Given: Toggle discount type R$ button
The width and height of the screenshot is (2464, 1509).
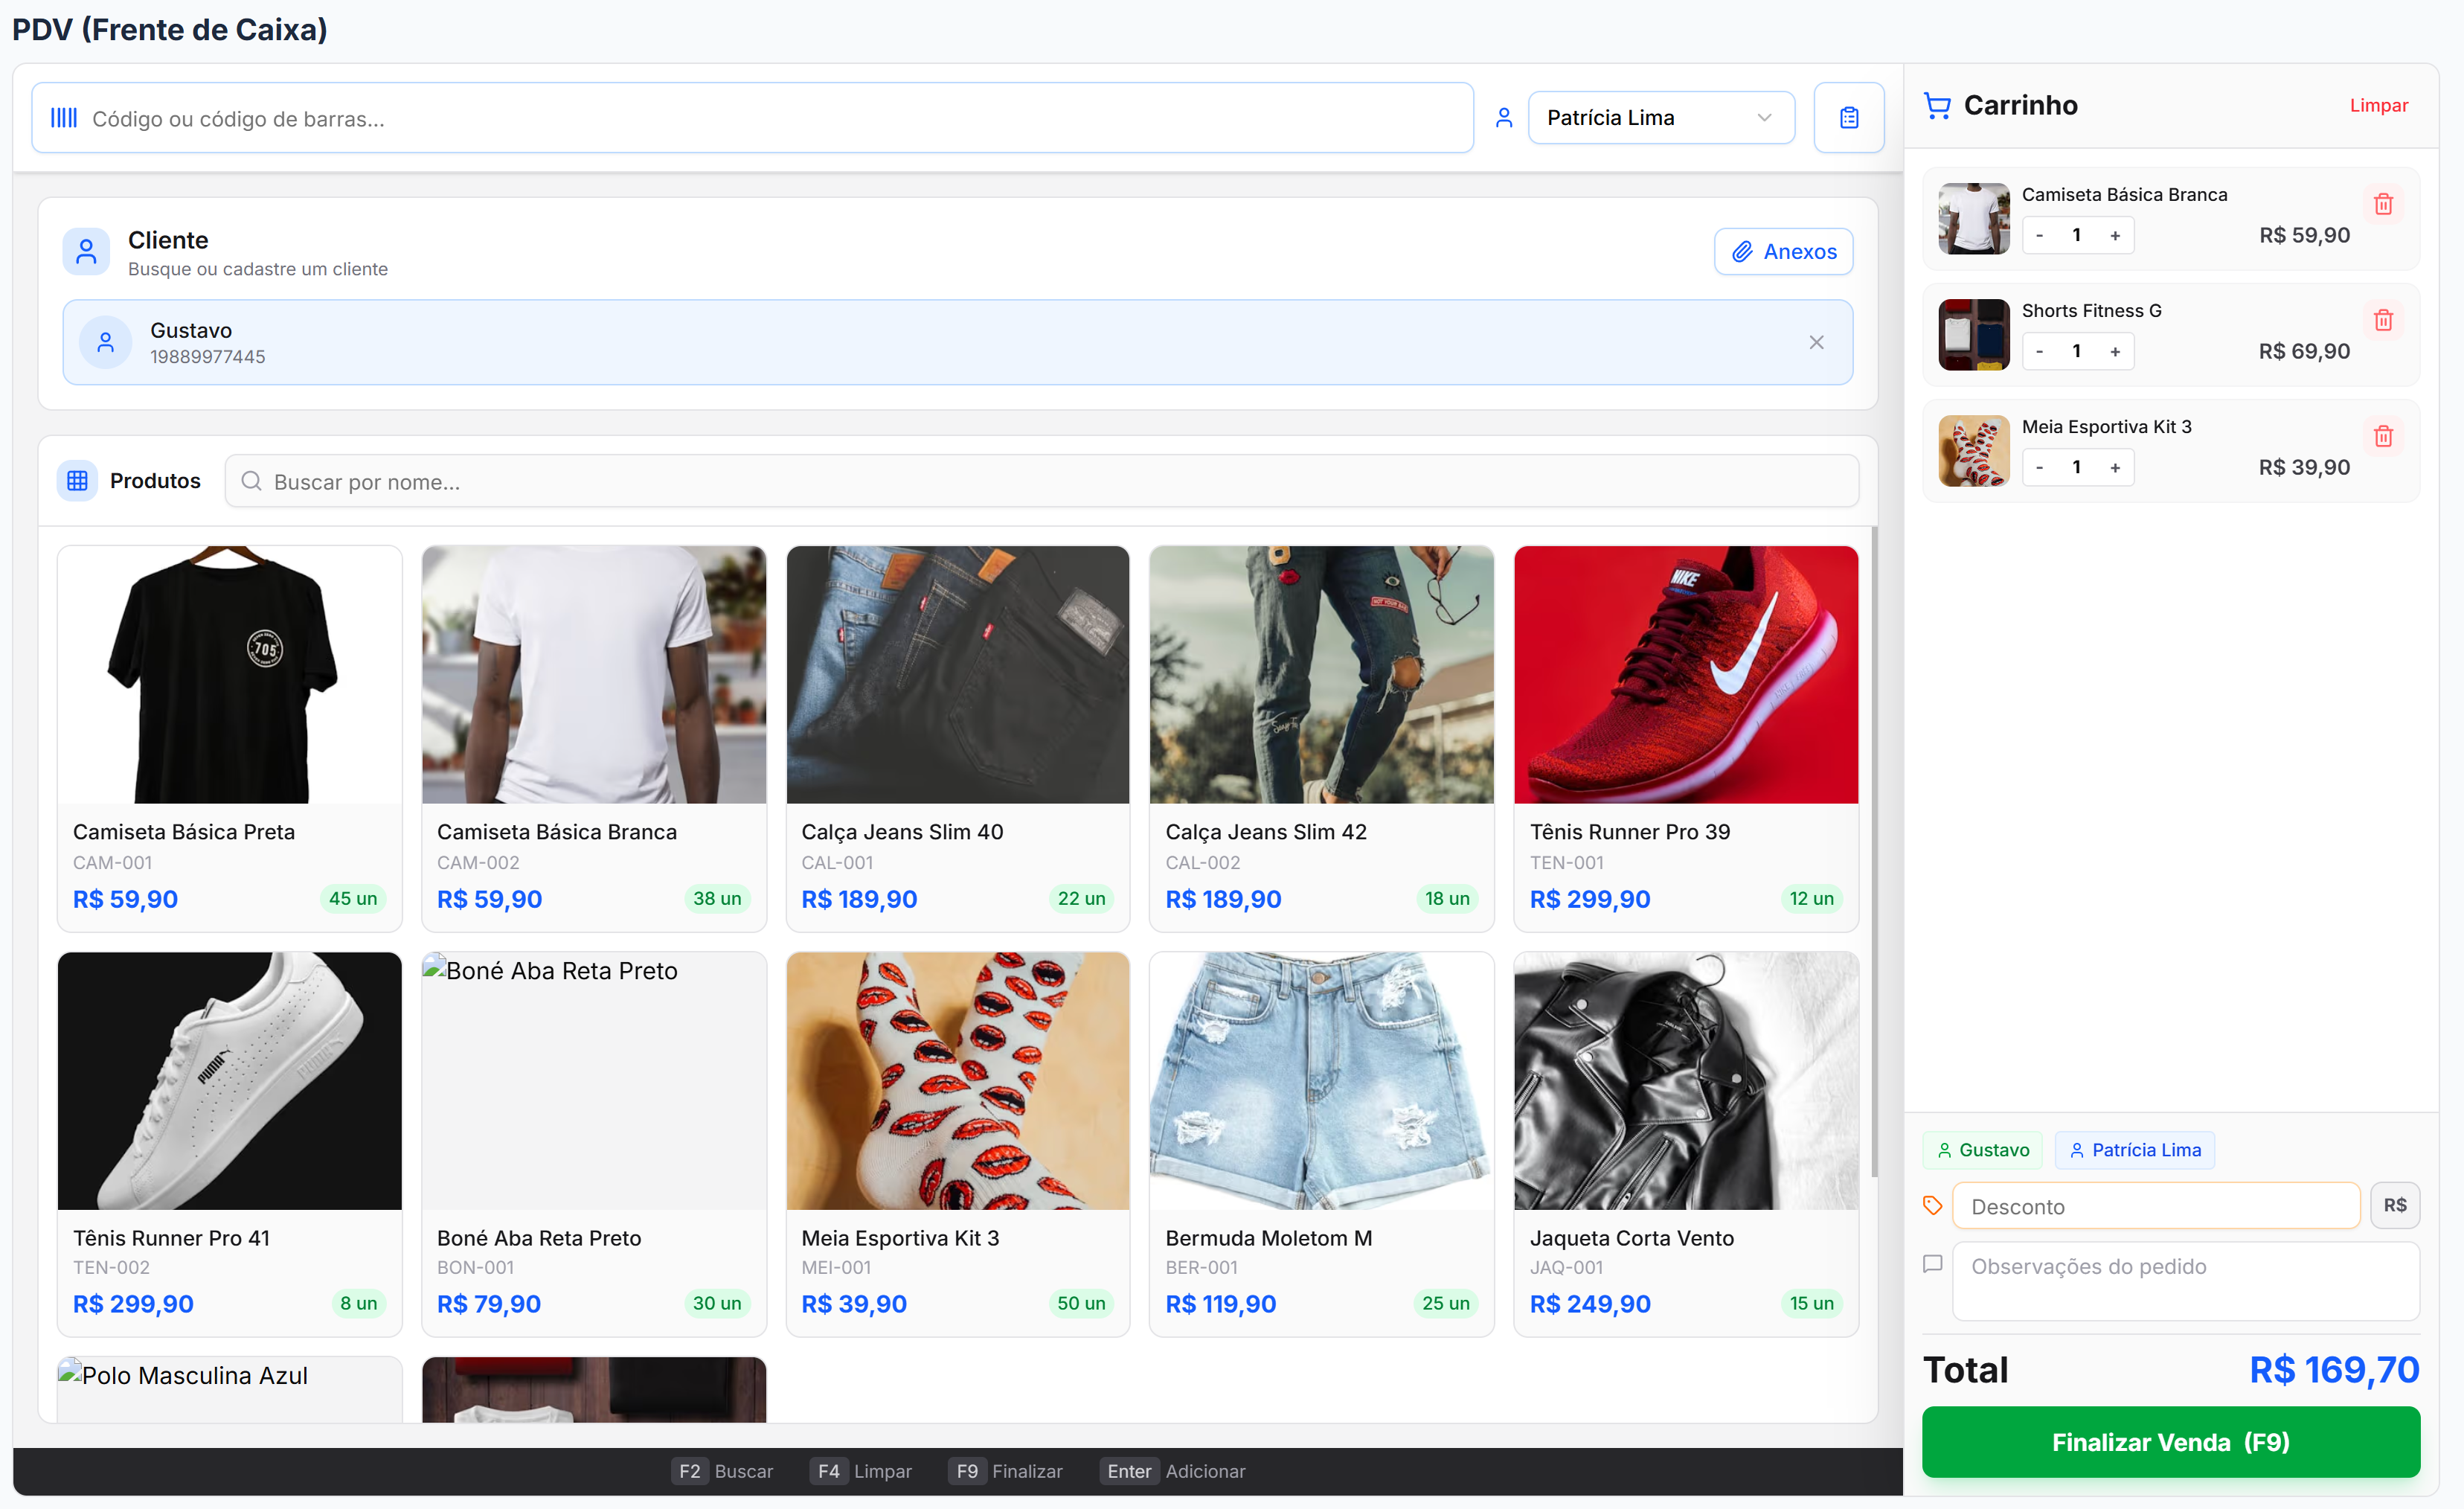Looking at the screenshot, I should [x=2394, y=1205].
